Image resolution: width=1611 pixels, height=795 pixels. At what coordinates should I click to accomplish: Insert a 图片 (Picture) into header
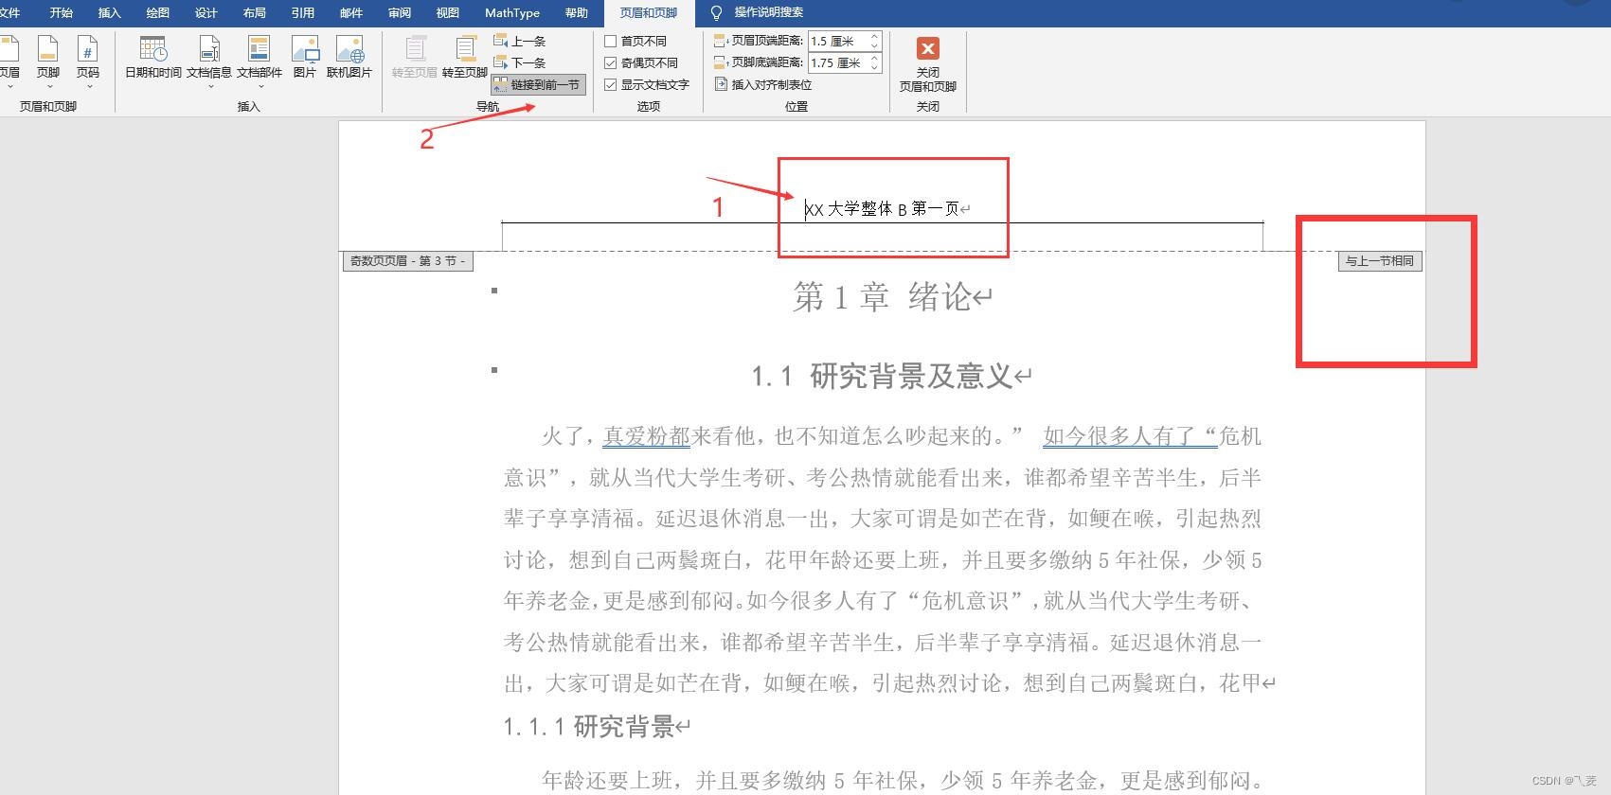(305, 57)
